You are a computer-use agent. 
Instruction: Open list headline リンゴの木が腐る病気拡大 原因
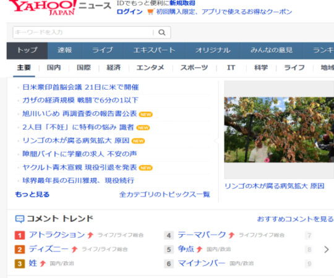coord(76,141)
